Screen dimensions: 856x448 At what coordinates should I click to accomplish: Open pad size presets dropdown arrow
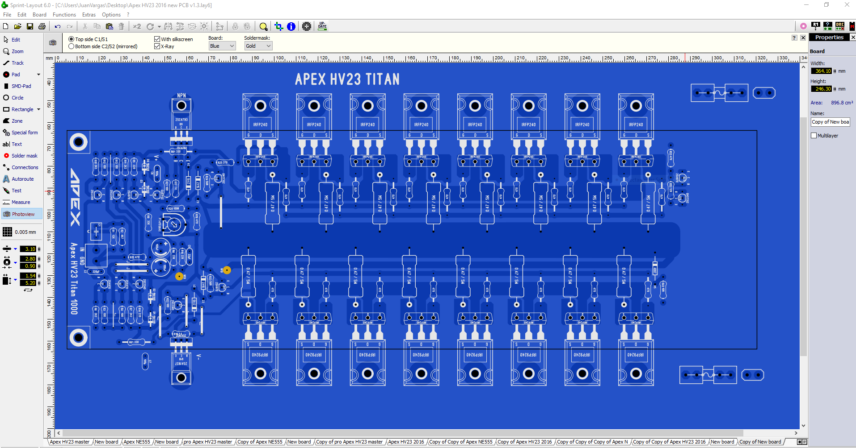(x=15, y=262)
